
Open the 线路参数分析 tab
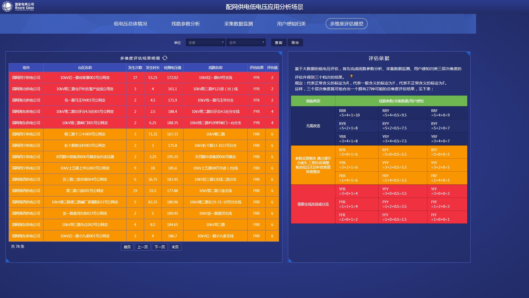pos(185,24)
